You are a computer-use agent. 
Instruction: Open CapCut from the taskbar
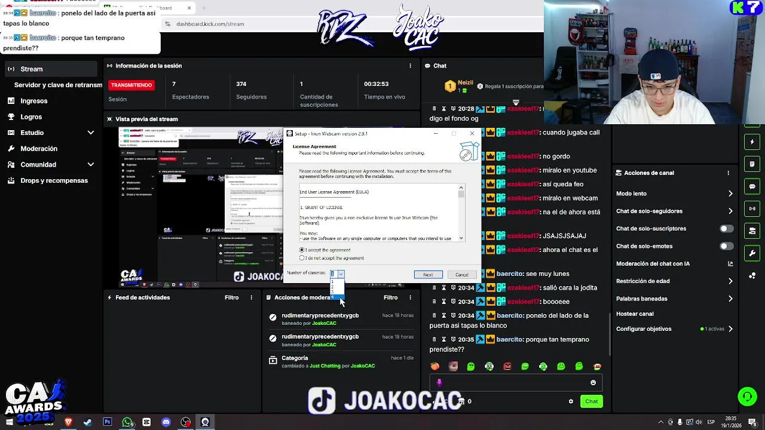click(x=146, y=422)
